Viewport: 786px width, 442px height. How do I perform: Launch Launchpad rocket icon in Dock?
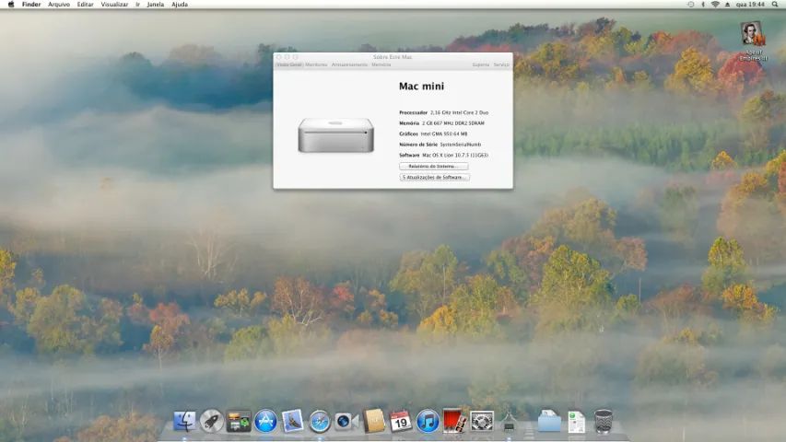212,421
